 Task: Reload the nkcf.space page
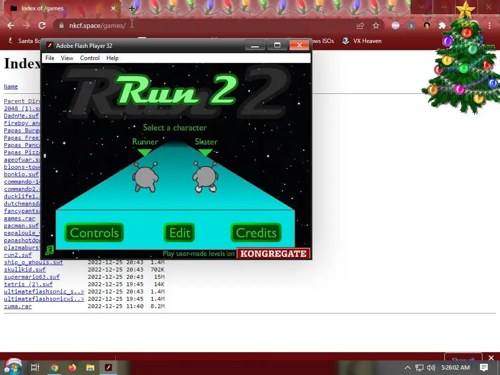point(42,25)
